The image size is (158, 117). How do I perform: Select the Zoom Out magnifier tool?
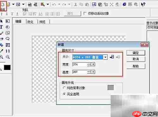click(x=8, y=57)
